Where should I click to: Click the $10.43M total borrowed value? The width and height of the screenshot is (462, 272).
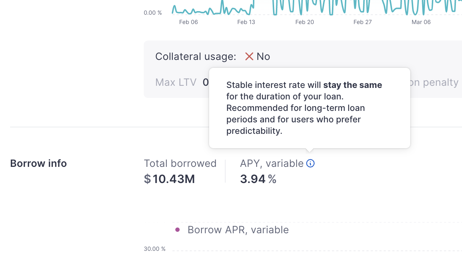pos(169,179)
